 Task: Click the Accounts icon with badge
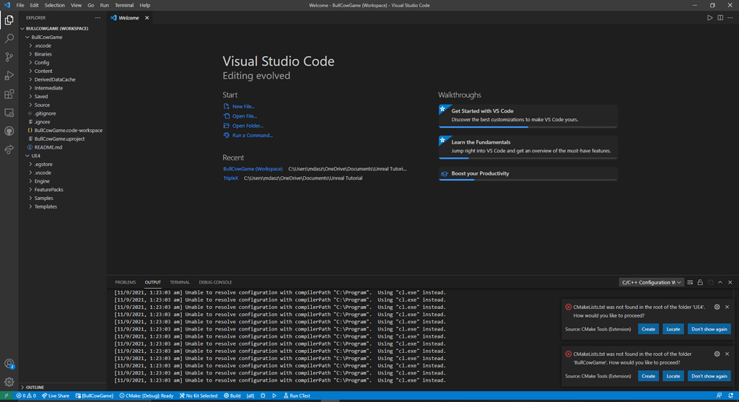click(9, 364)
